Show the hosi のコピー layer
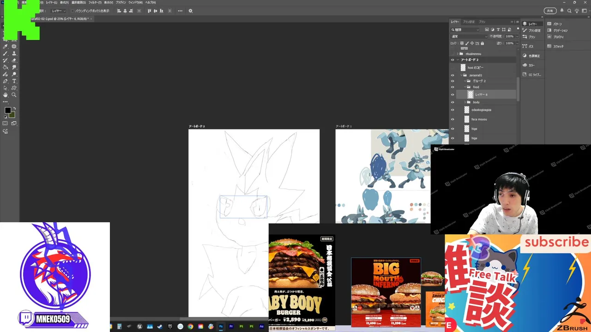This screenshot has height=332, width=591. click(452, 68)
